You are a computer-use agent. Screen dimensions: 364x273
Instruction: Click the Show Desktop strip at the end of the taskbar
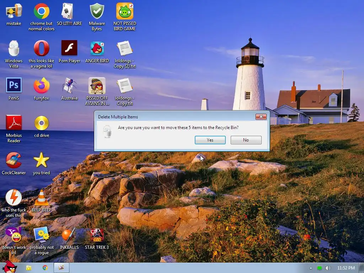[x=362, y=268]
